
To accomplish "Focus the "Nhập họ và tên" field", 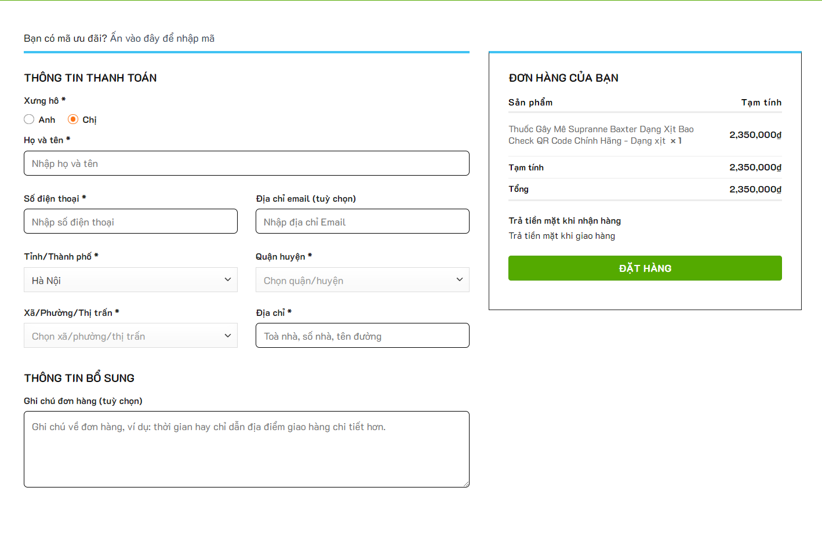I will tap(246, 163).
